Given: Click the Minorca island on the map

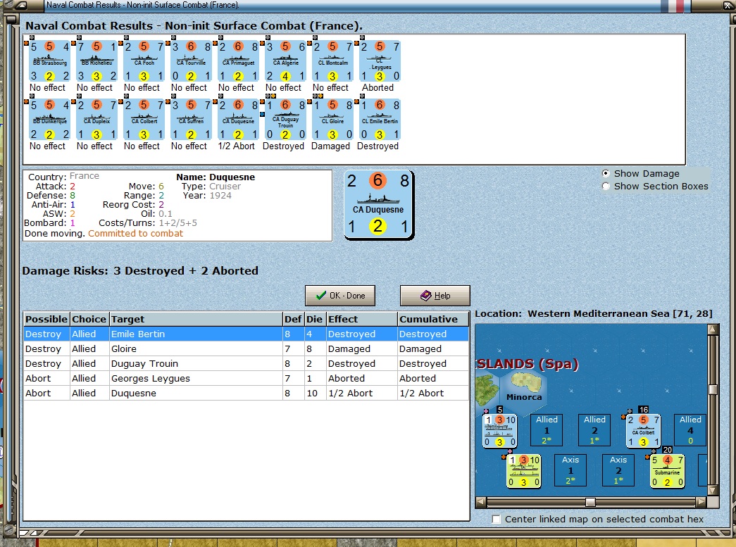Looking at the screenshot, I should (525, 382).
